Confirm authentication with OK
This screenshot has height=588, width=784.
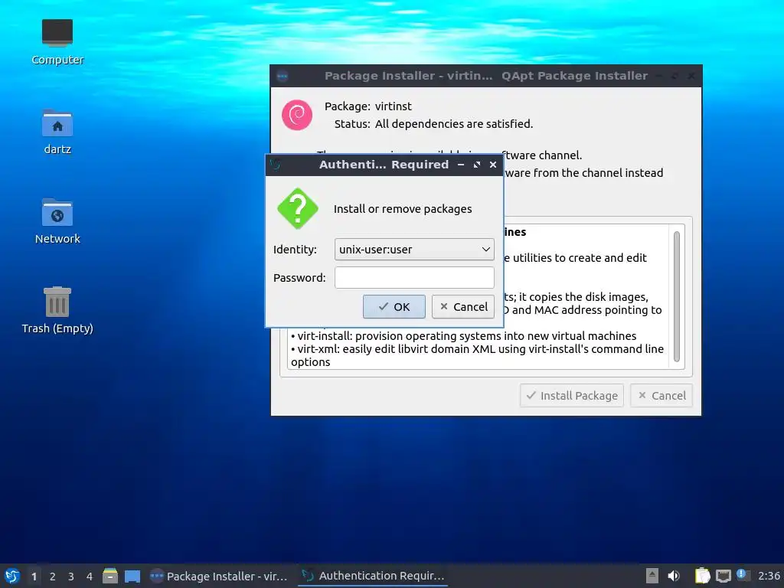click(394, 306)
